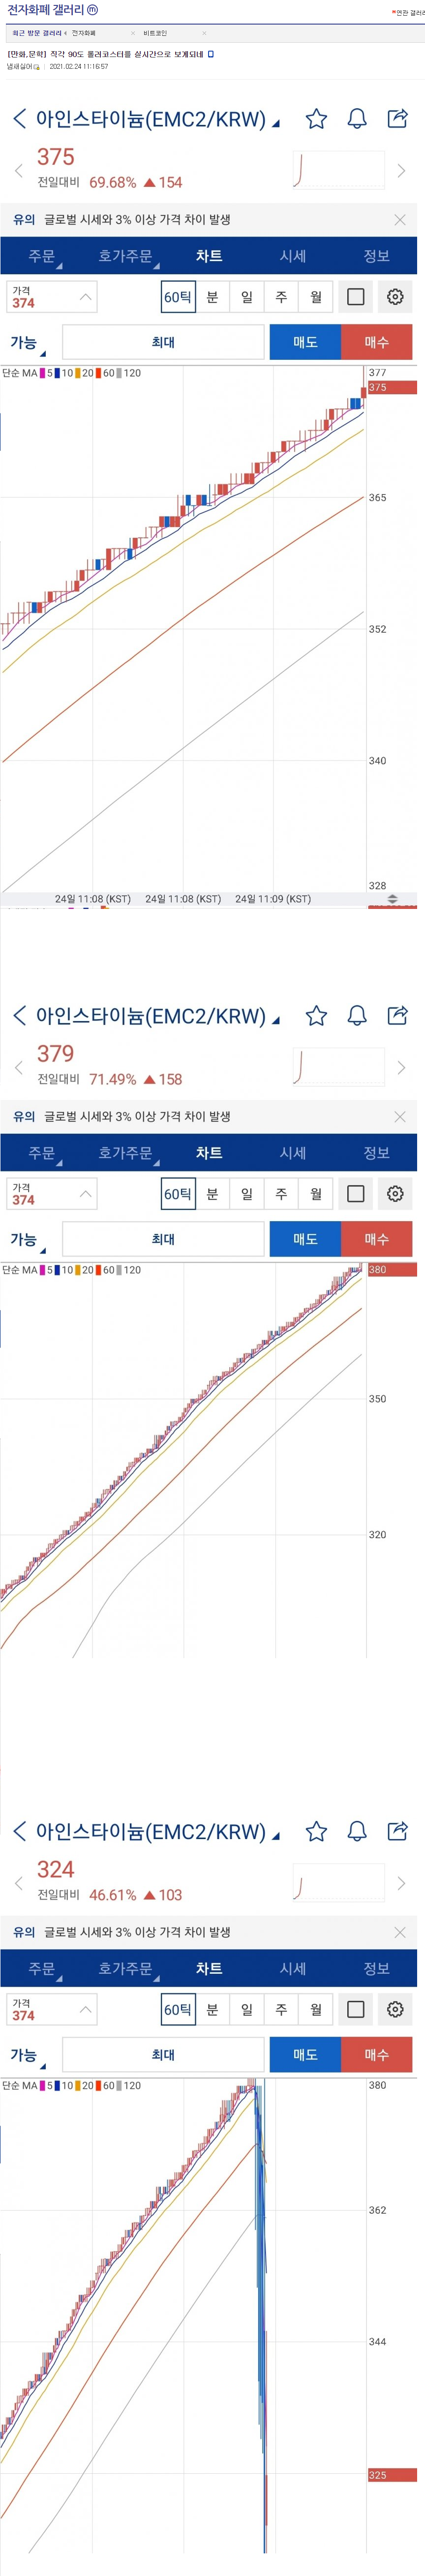This screenshot has width=425, height=2576.
Task: Open the market dropdown beside title at 379
Action: (x=276, y=1020)
